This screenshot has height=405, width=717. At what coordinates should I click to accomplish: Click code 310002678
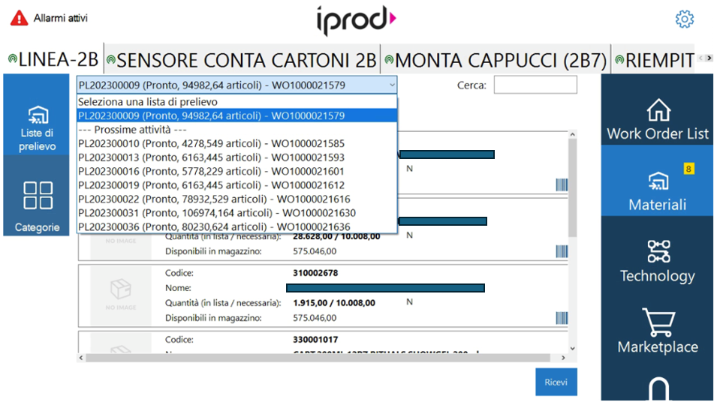315,273
